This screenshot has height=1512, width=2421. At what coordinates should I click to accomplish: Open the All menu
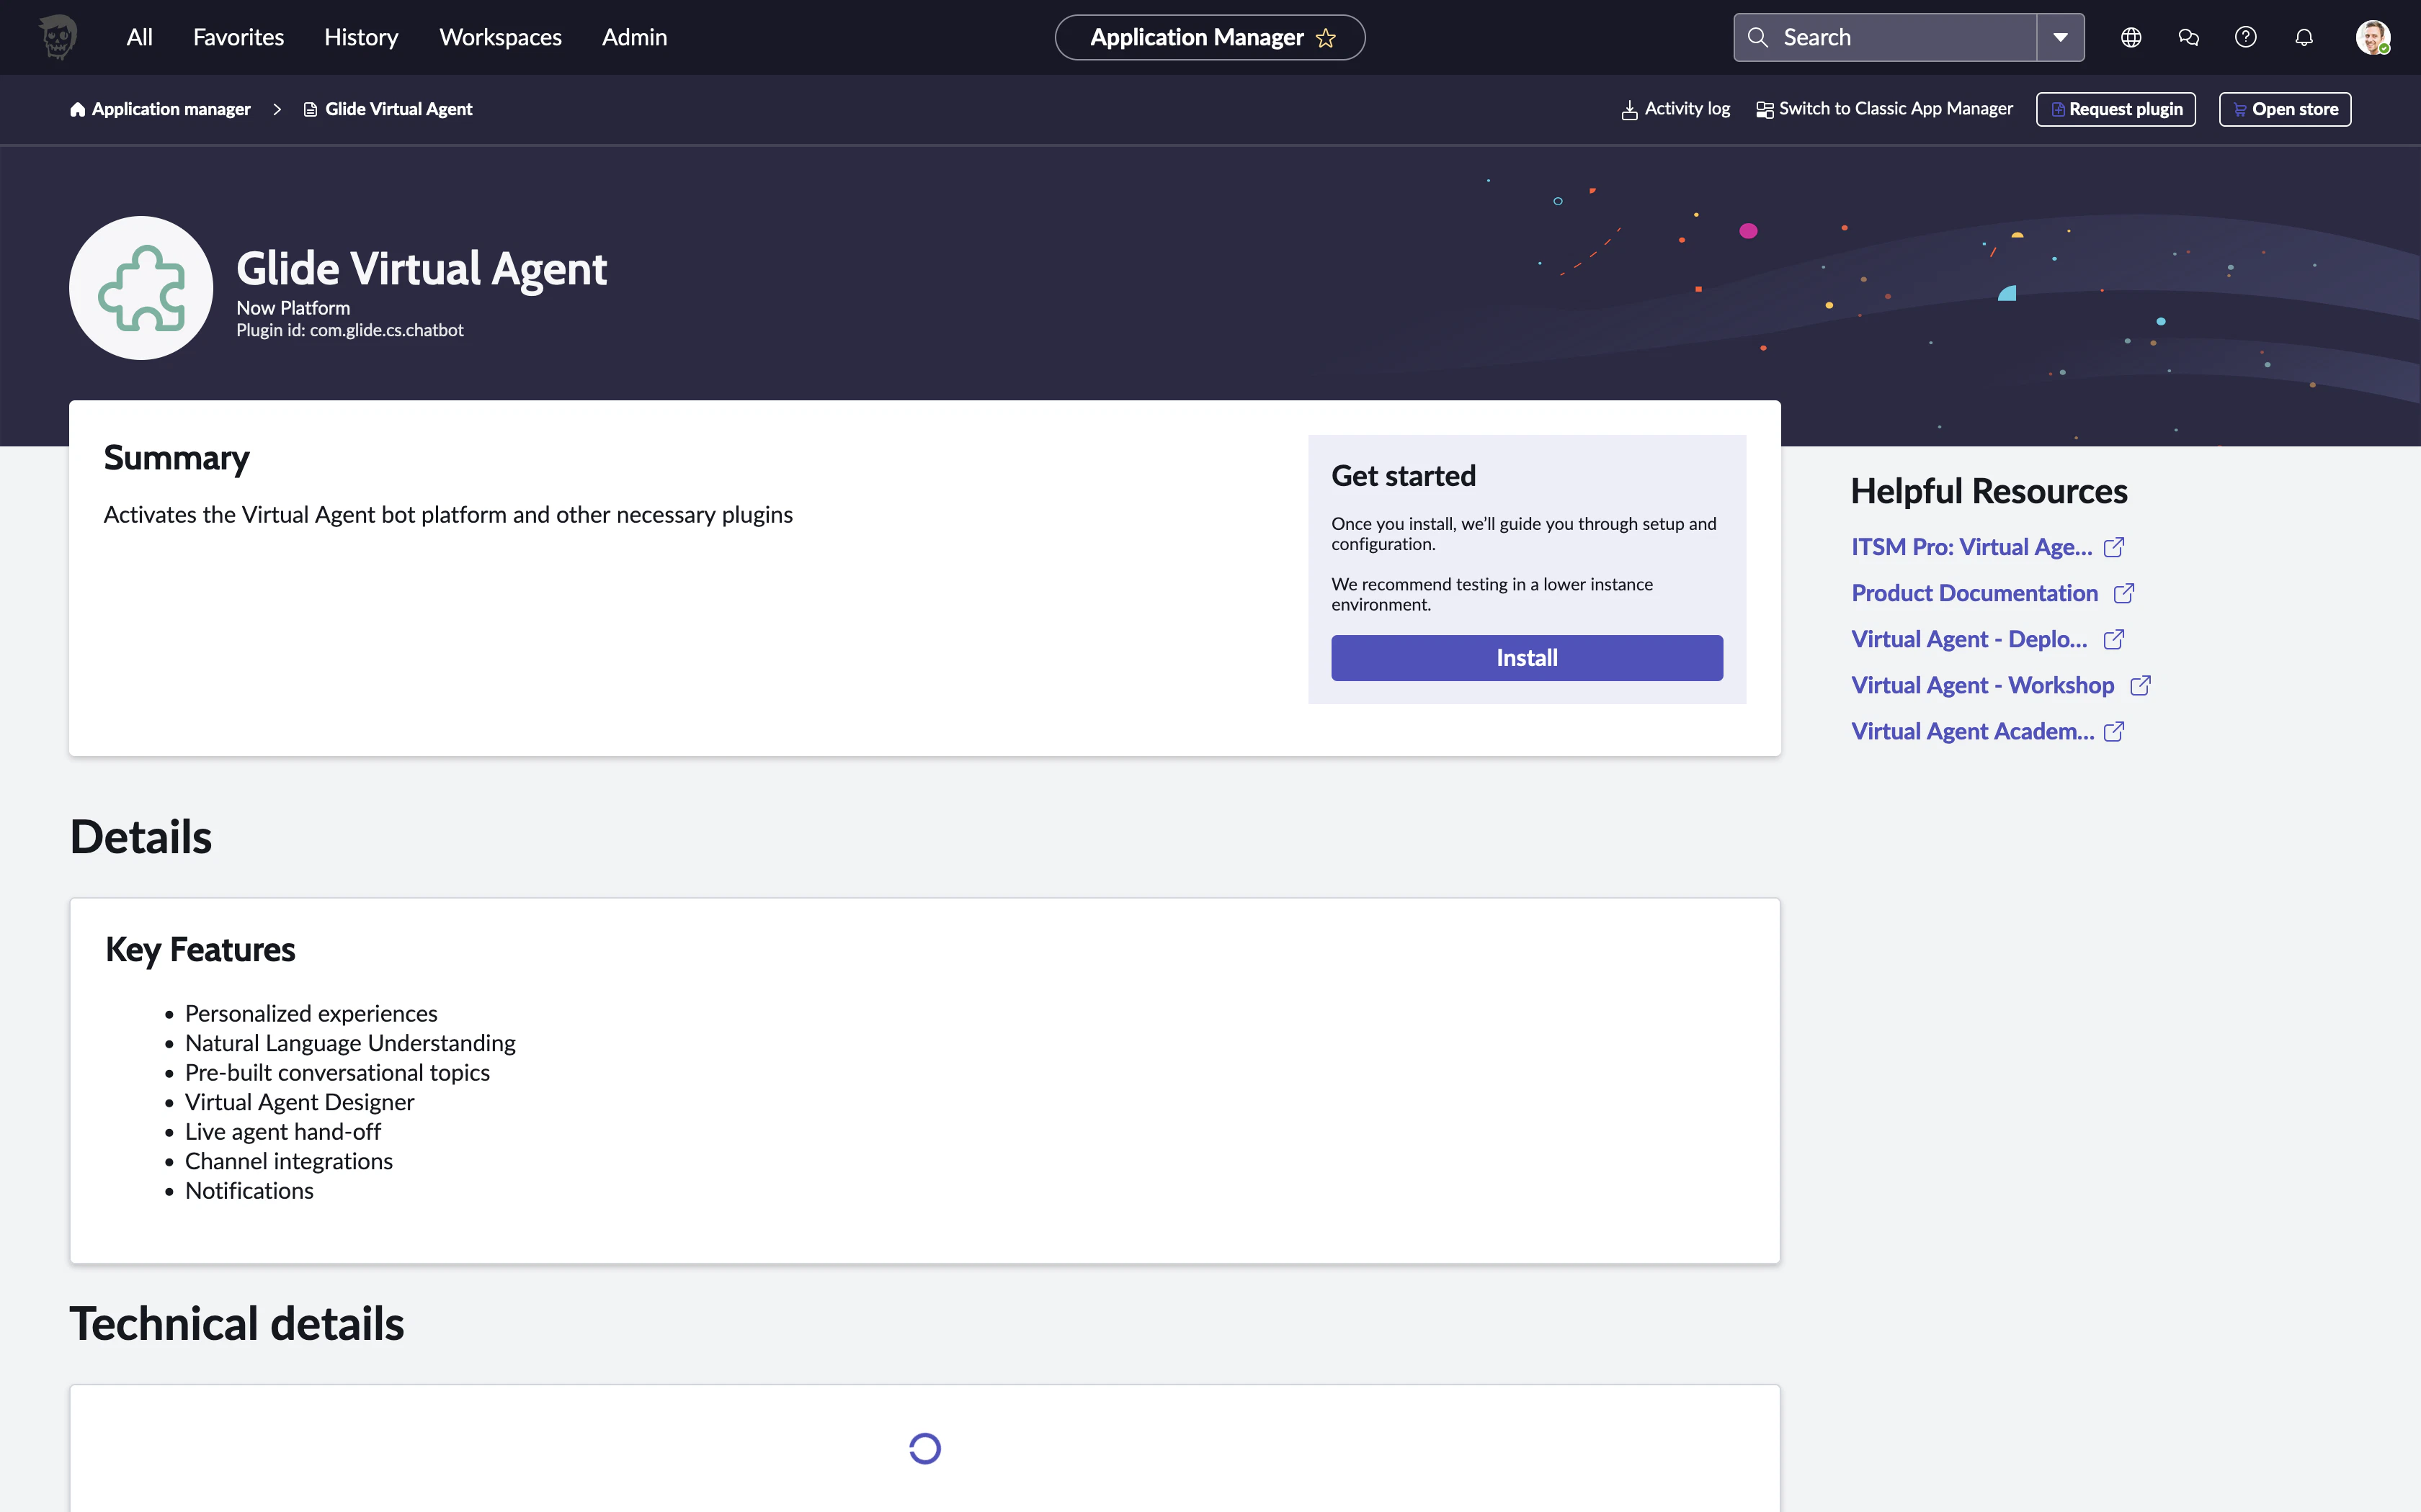(x=139, y=38)
